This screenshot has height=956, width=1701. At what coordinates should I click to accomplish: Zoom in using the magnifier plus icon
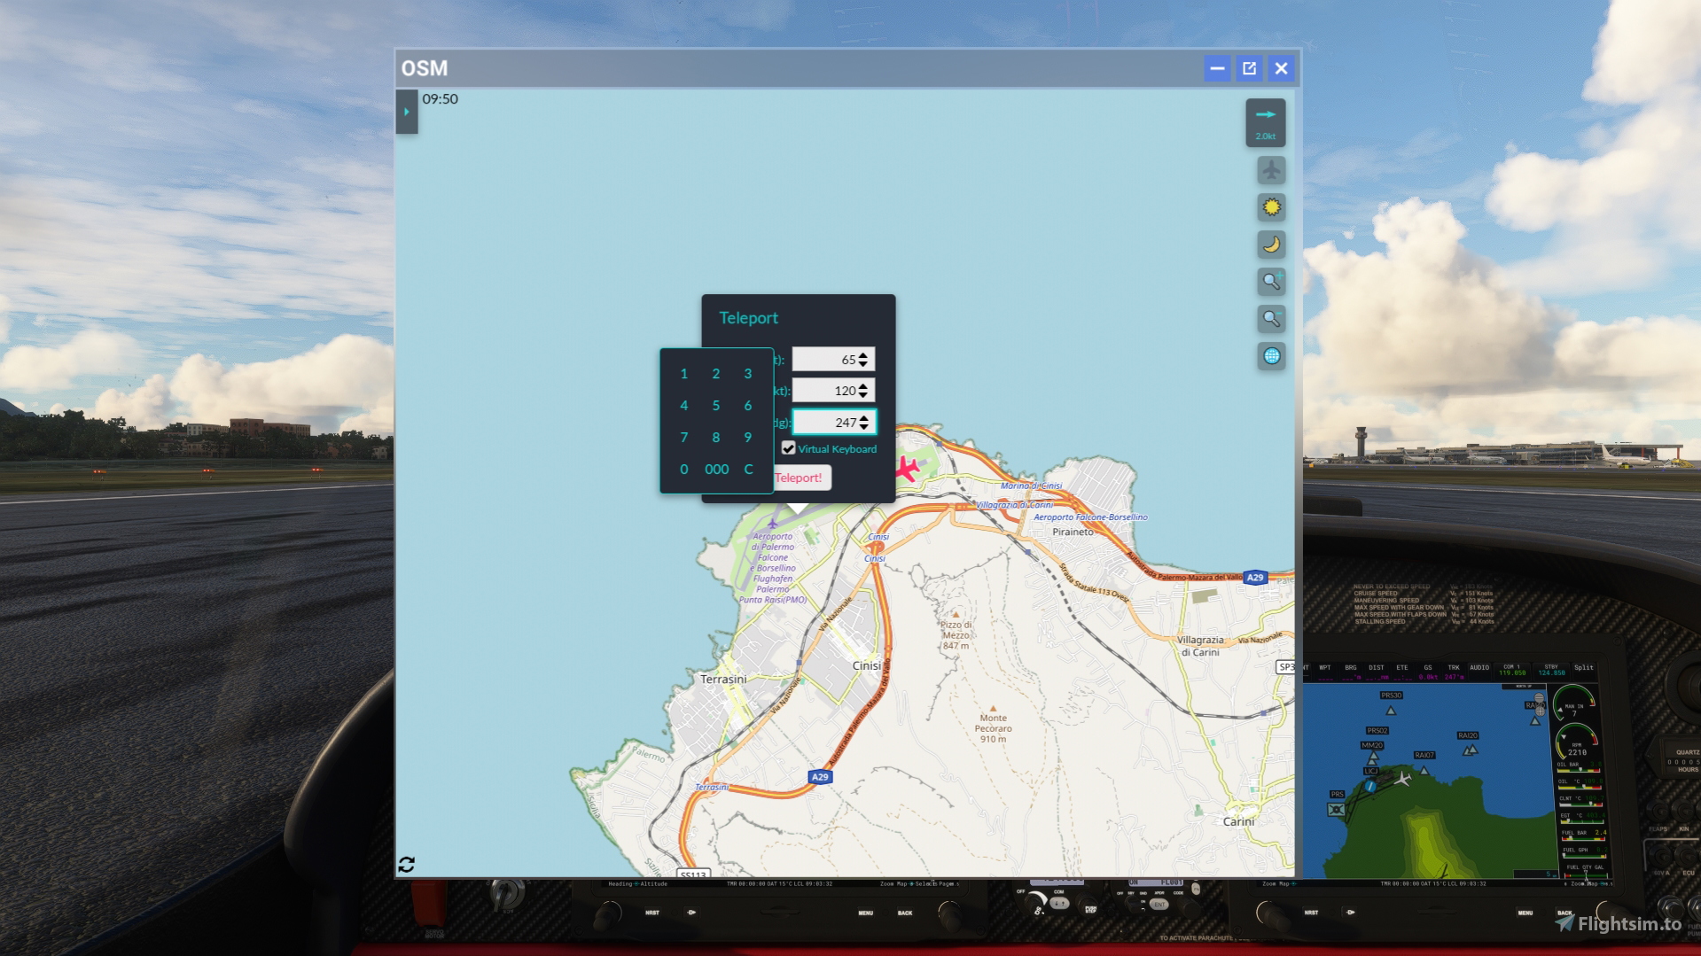tap(1270, 281)
